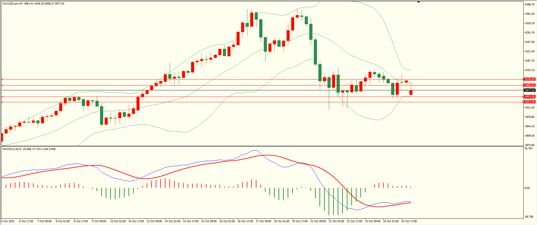
Task: Select the 4118.18 line's left-edge square handle
Action: (2, 79)
